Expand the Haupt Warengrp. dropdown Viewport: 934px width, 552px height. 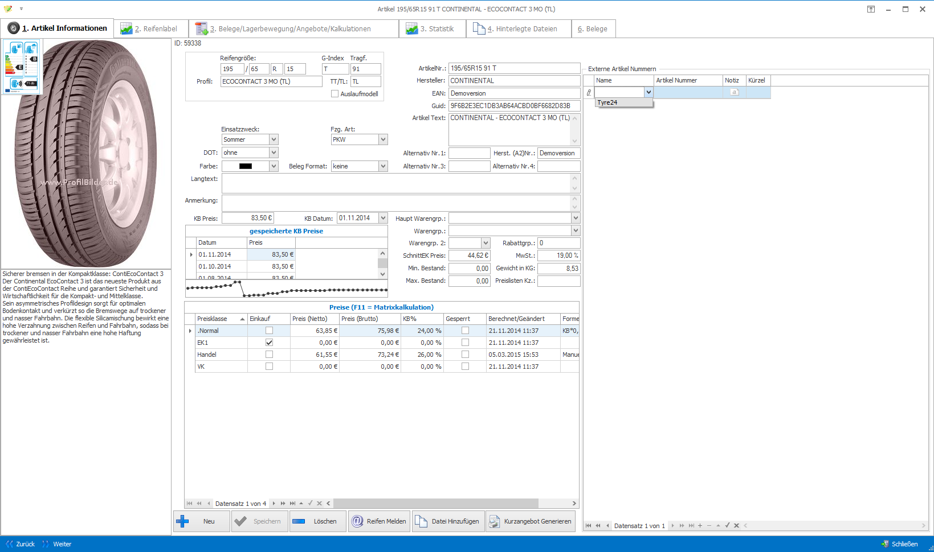coord(576,218)
